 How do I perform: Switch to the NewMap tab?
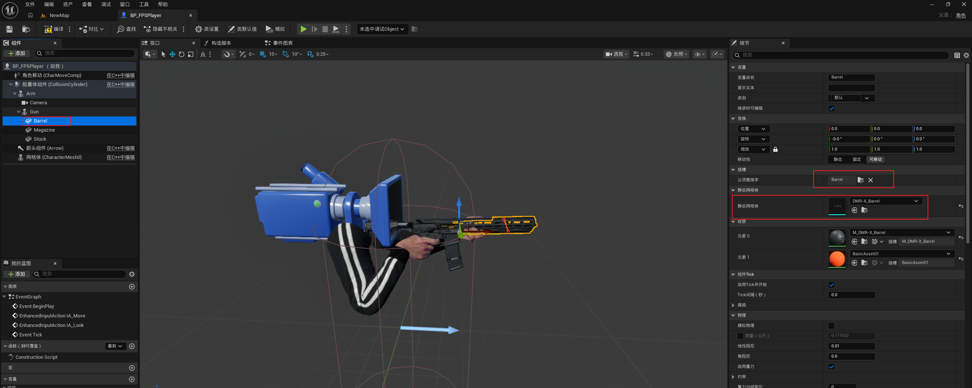55,16
